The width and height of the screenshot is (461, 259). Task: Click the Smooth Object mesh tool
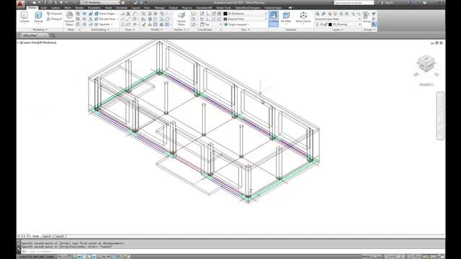(x=69, y=19)
